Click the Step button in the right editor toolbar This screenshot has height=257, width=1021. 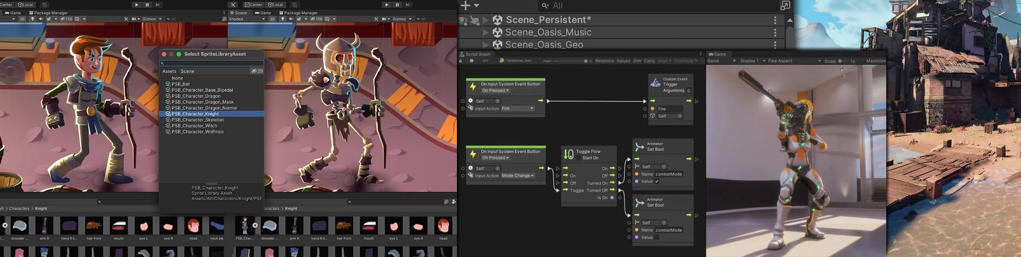[408, 5]
